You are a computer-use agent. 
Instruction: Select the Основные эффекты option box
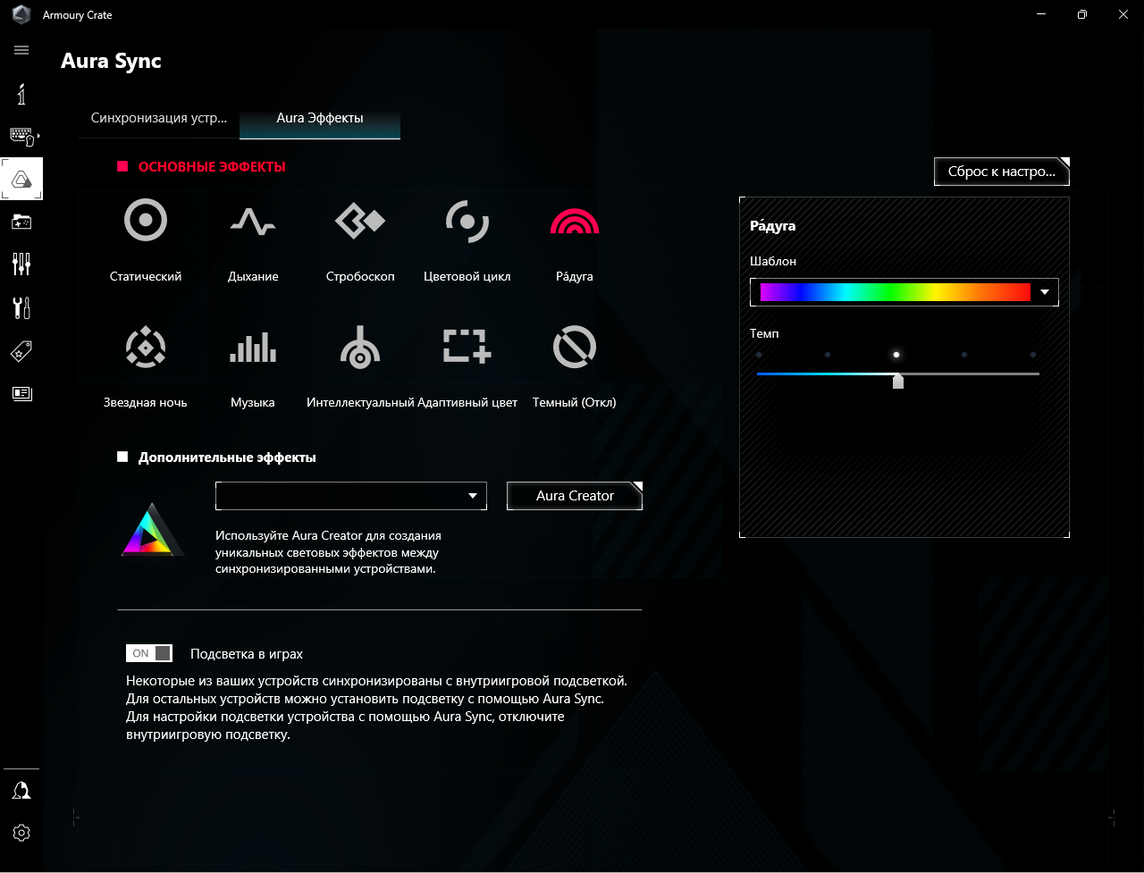[122, 166]
